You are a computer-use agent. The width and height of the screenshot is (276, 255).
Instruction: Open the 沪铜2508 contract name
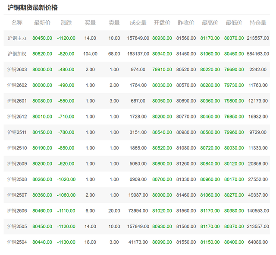pos(17,179)
